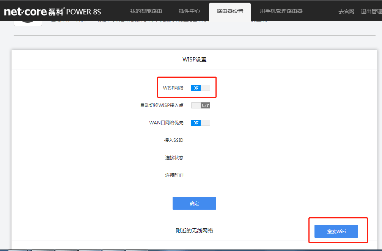This screenshot has height=251, width=382.
Task: Click the highlighted WISP网络 red outlined region
Action: coord(187,88)
